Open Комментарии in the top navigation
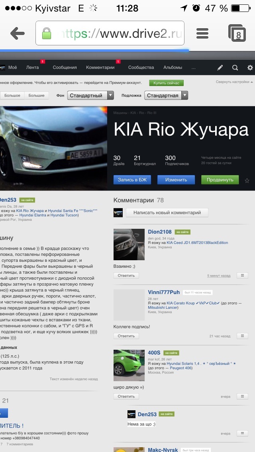 click(100, 68)
